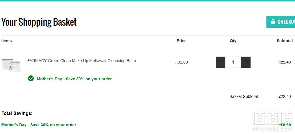Decrease quantity with the minus button
Image resolution: width=295 pixels, height=134 pixels.
pos(221,62)
